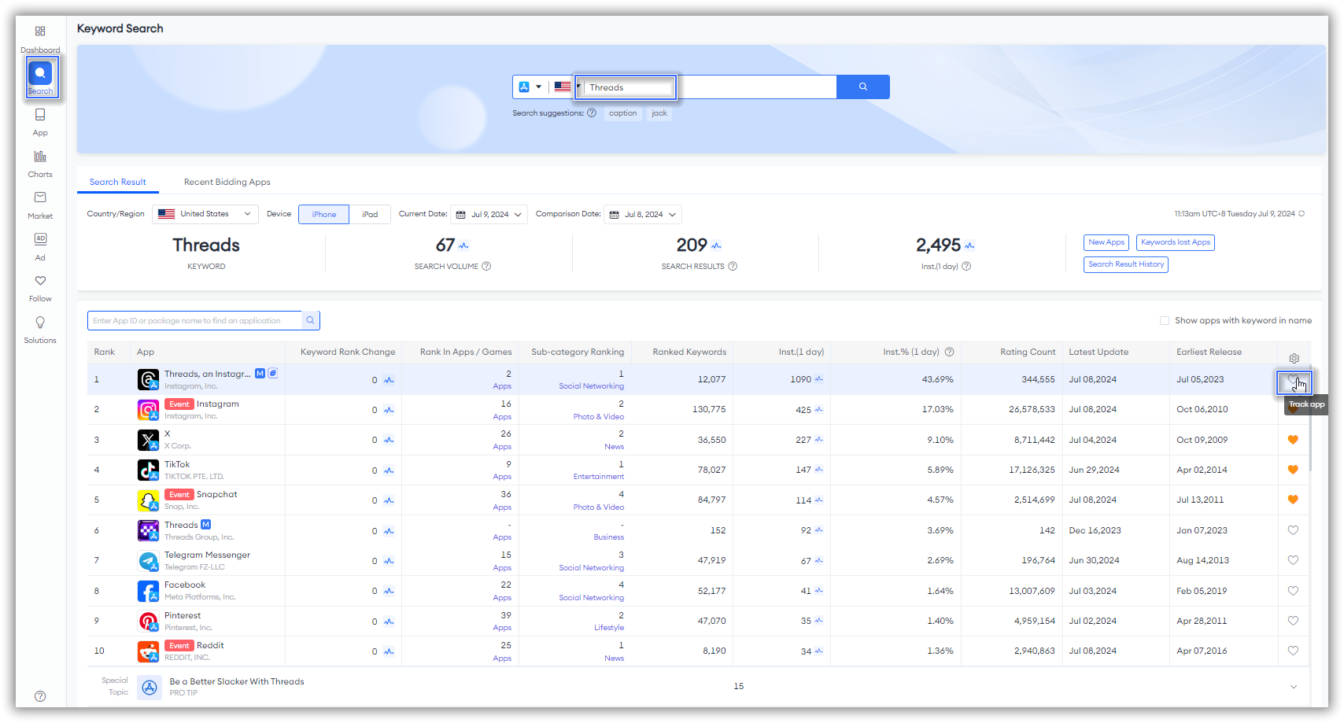Open the Market sidebar section
Viewport: 1344px width, 723px height.
[40, 205]
